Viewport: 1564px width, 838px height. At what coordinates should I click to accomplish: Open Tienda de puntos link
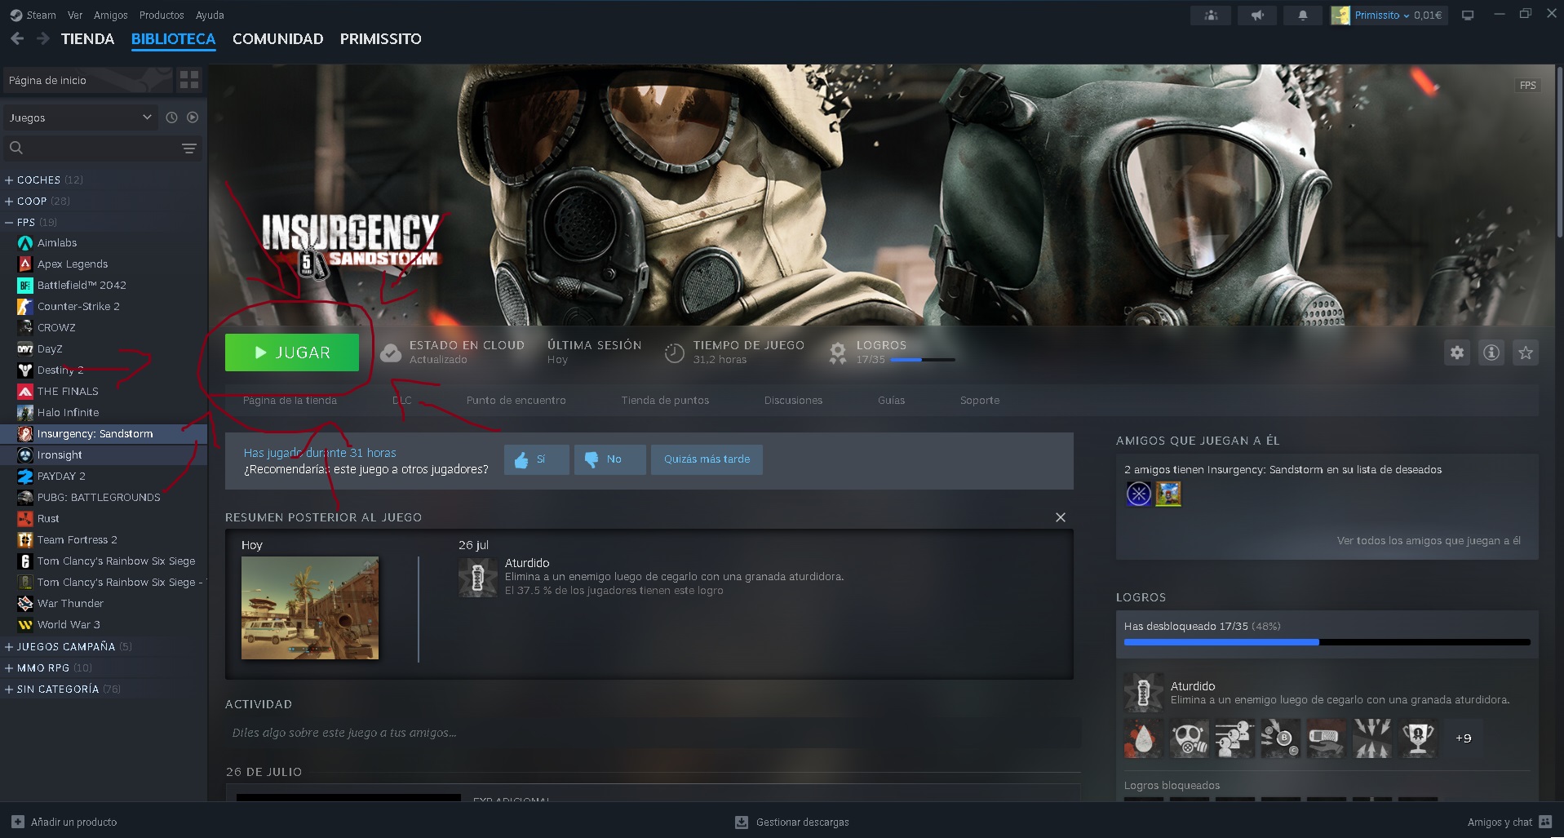coord(665,400)
